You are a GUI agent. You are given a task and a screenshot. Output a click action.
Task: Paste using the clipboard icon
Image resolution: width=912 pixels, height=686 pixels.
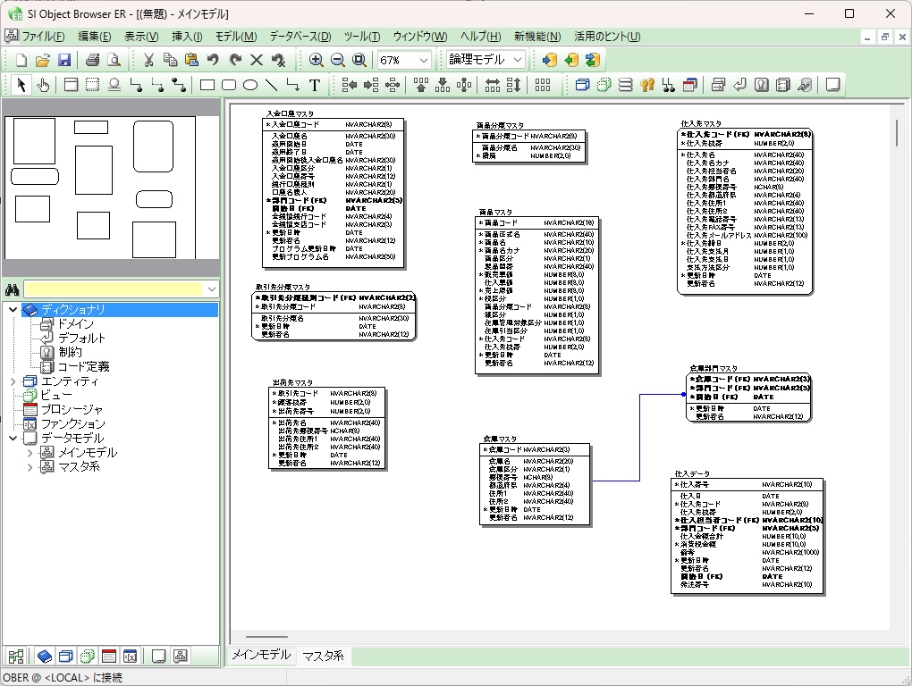(191, 60)
